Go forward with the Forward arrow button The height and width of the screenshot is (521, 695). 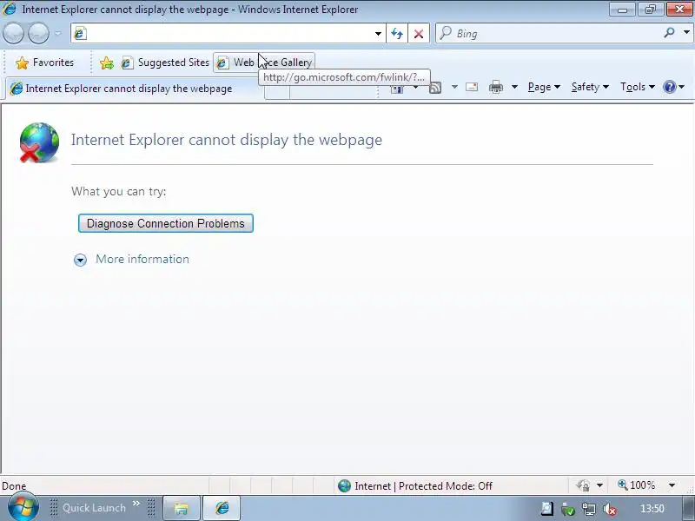coord(38,33)
